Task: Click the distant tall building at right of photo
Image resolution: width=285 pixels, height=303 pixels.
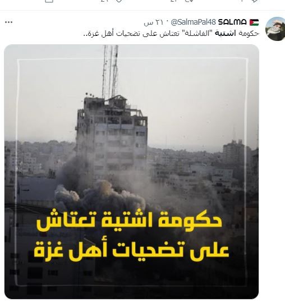Action: pyautogui.click(x=233, y=151)
